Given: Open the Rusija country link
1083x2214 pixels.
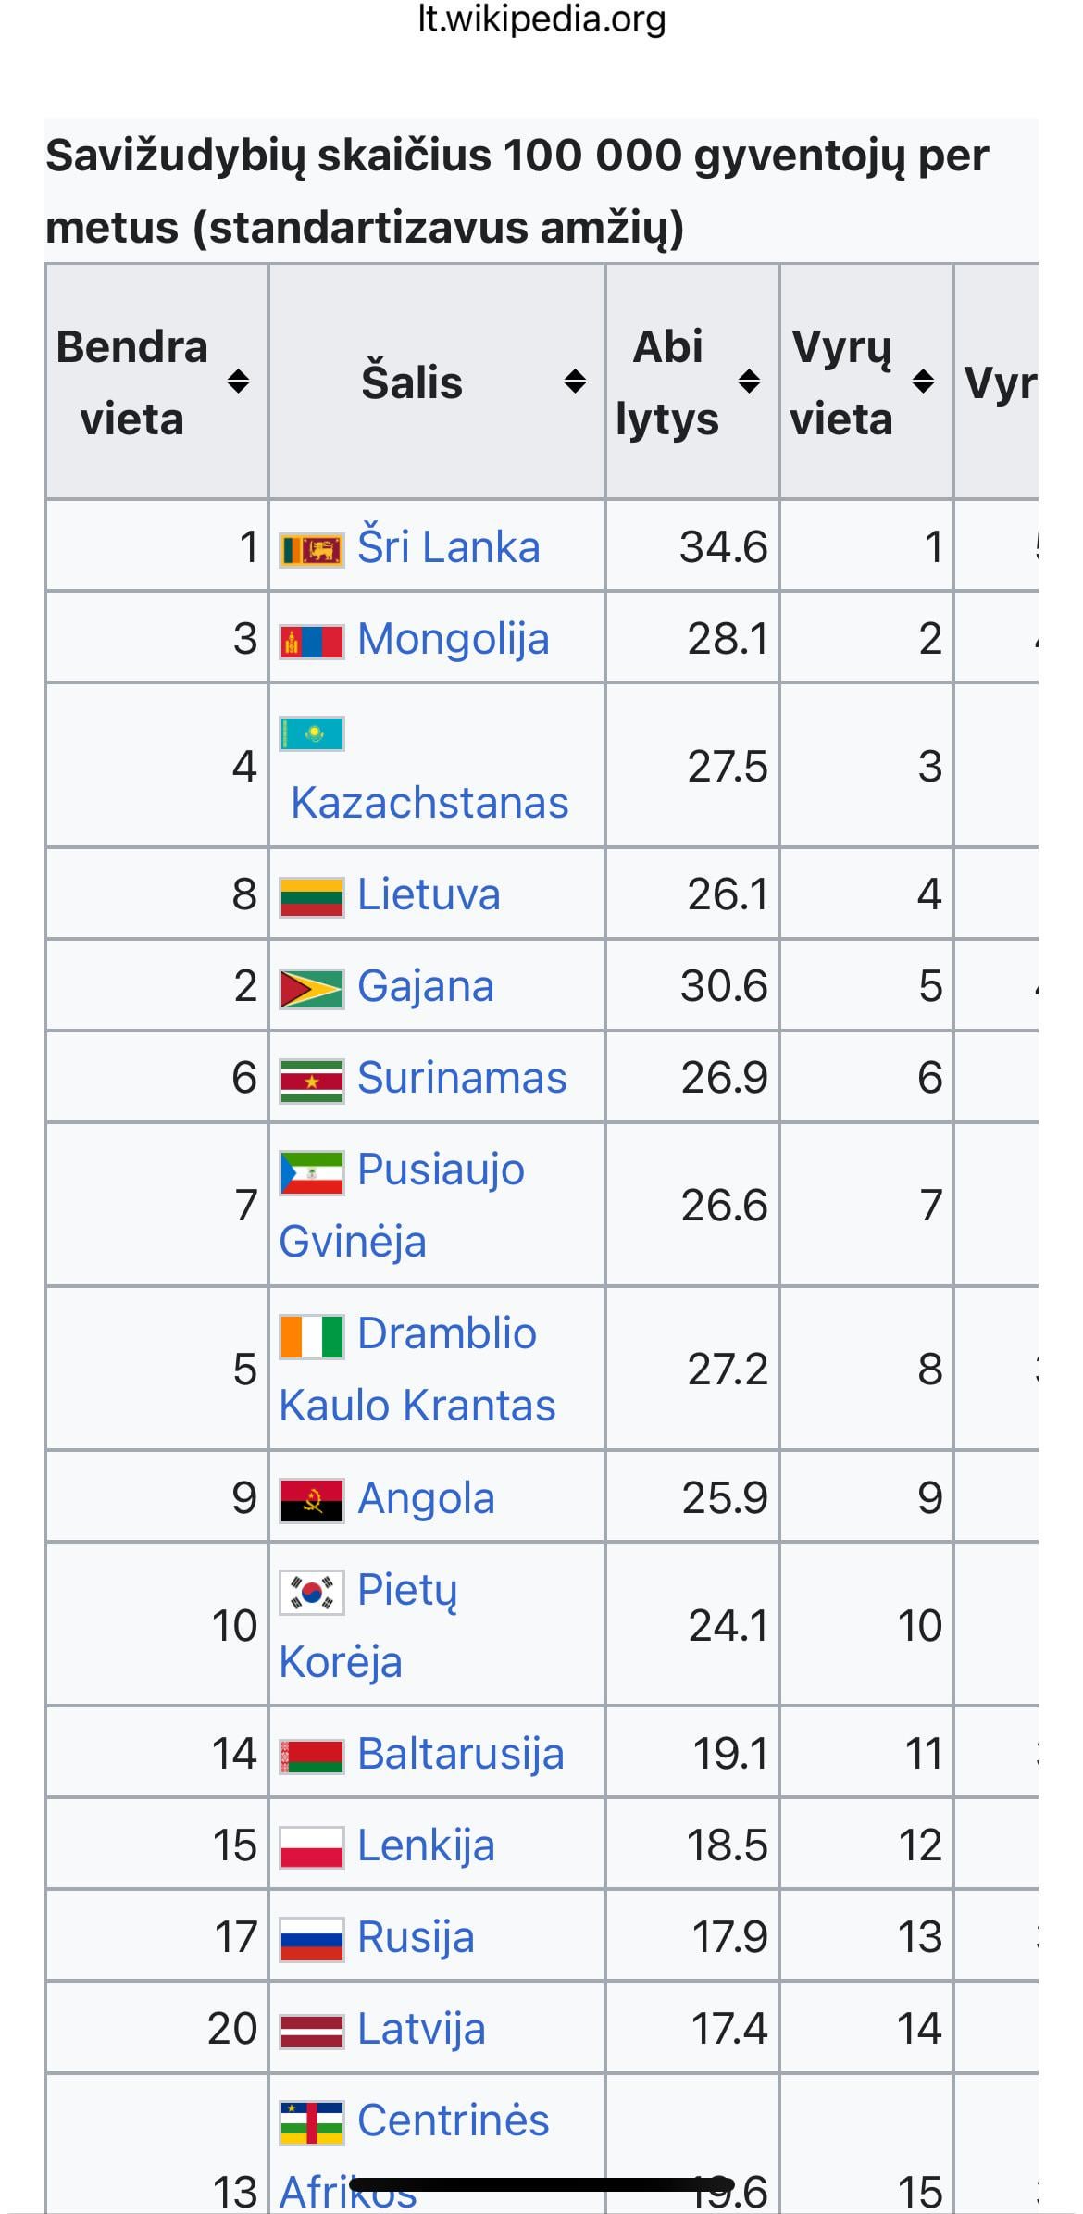Looking at the screenshot, I should 416,1937.
